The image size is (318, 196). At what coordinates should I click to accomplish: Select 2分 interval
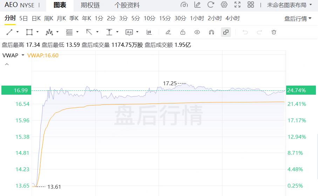tap(111, 19)
